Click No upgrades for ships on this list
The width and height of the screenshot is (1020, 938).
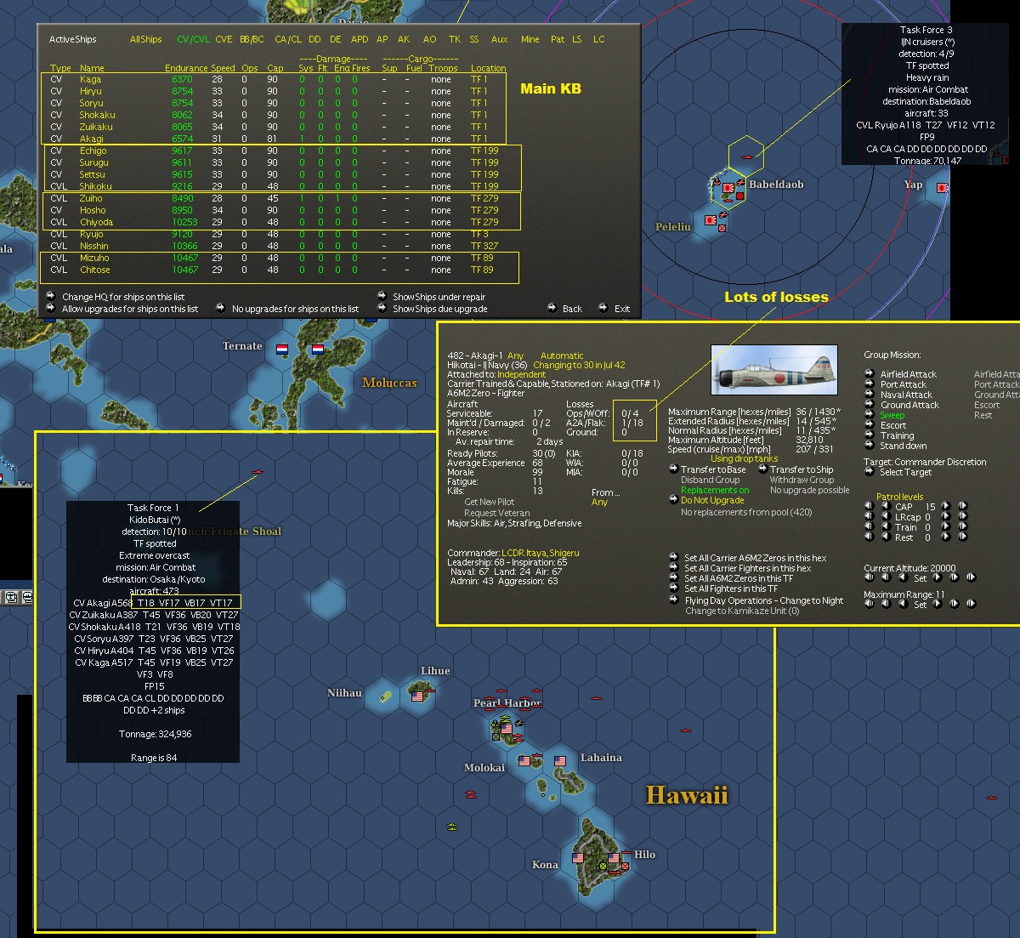(295, 309)
